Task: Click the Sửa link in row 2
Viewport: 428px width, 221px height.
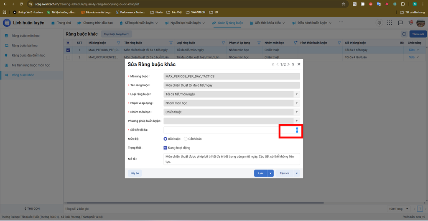Action: click(412, 57)
